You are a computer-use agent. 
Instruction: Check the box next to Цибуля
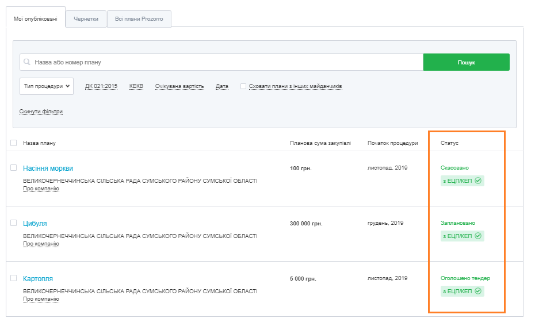click(x=14, y=223)
